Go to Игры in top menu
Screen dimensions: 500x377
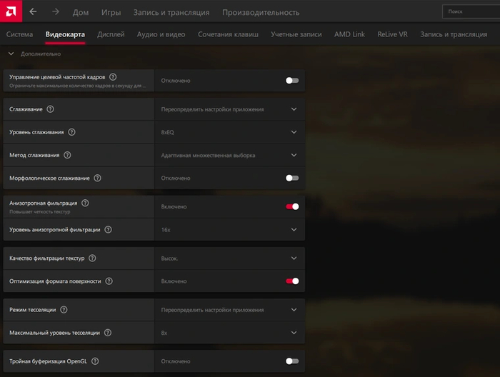[x=111, y=12]
